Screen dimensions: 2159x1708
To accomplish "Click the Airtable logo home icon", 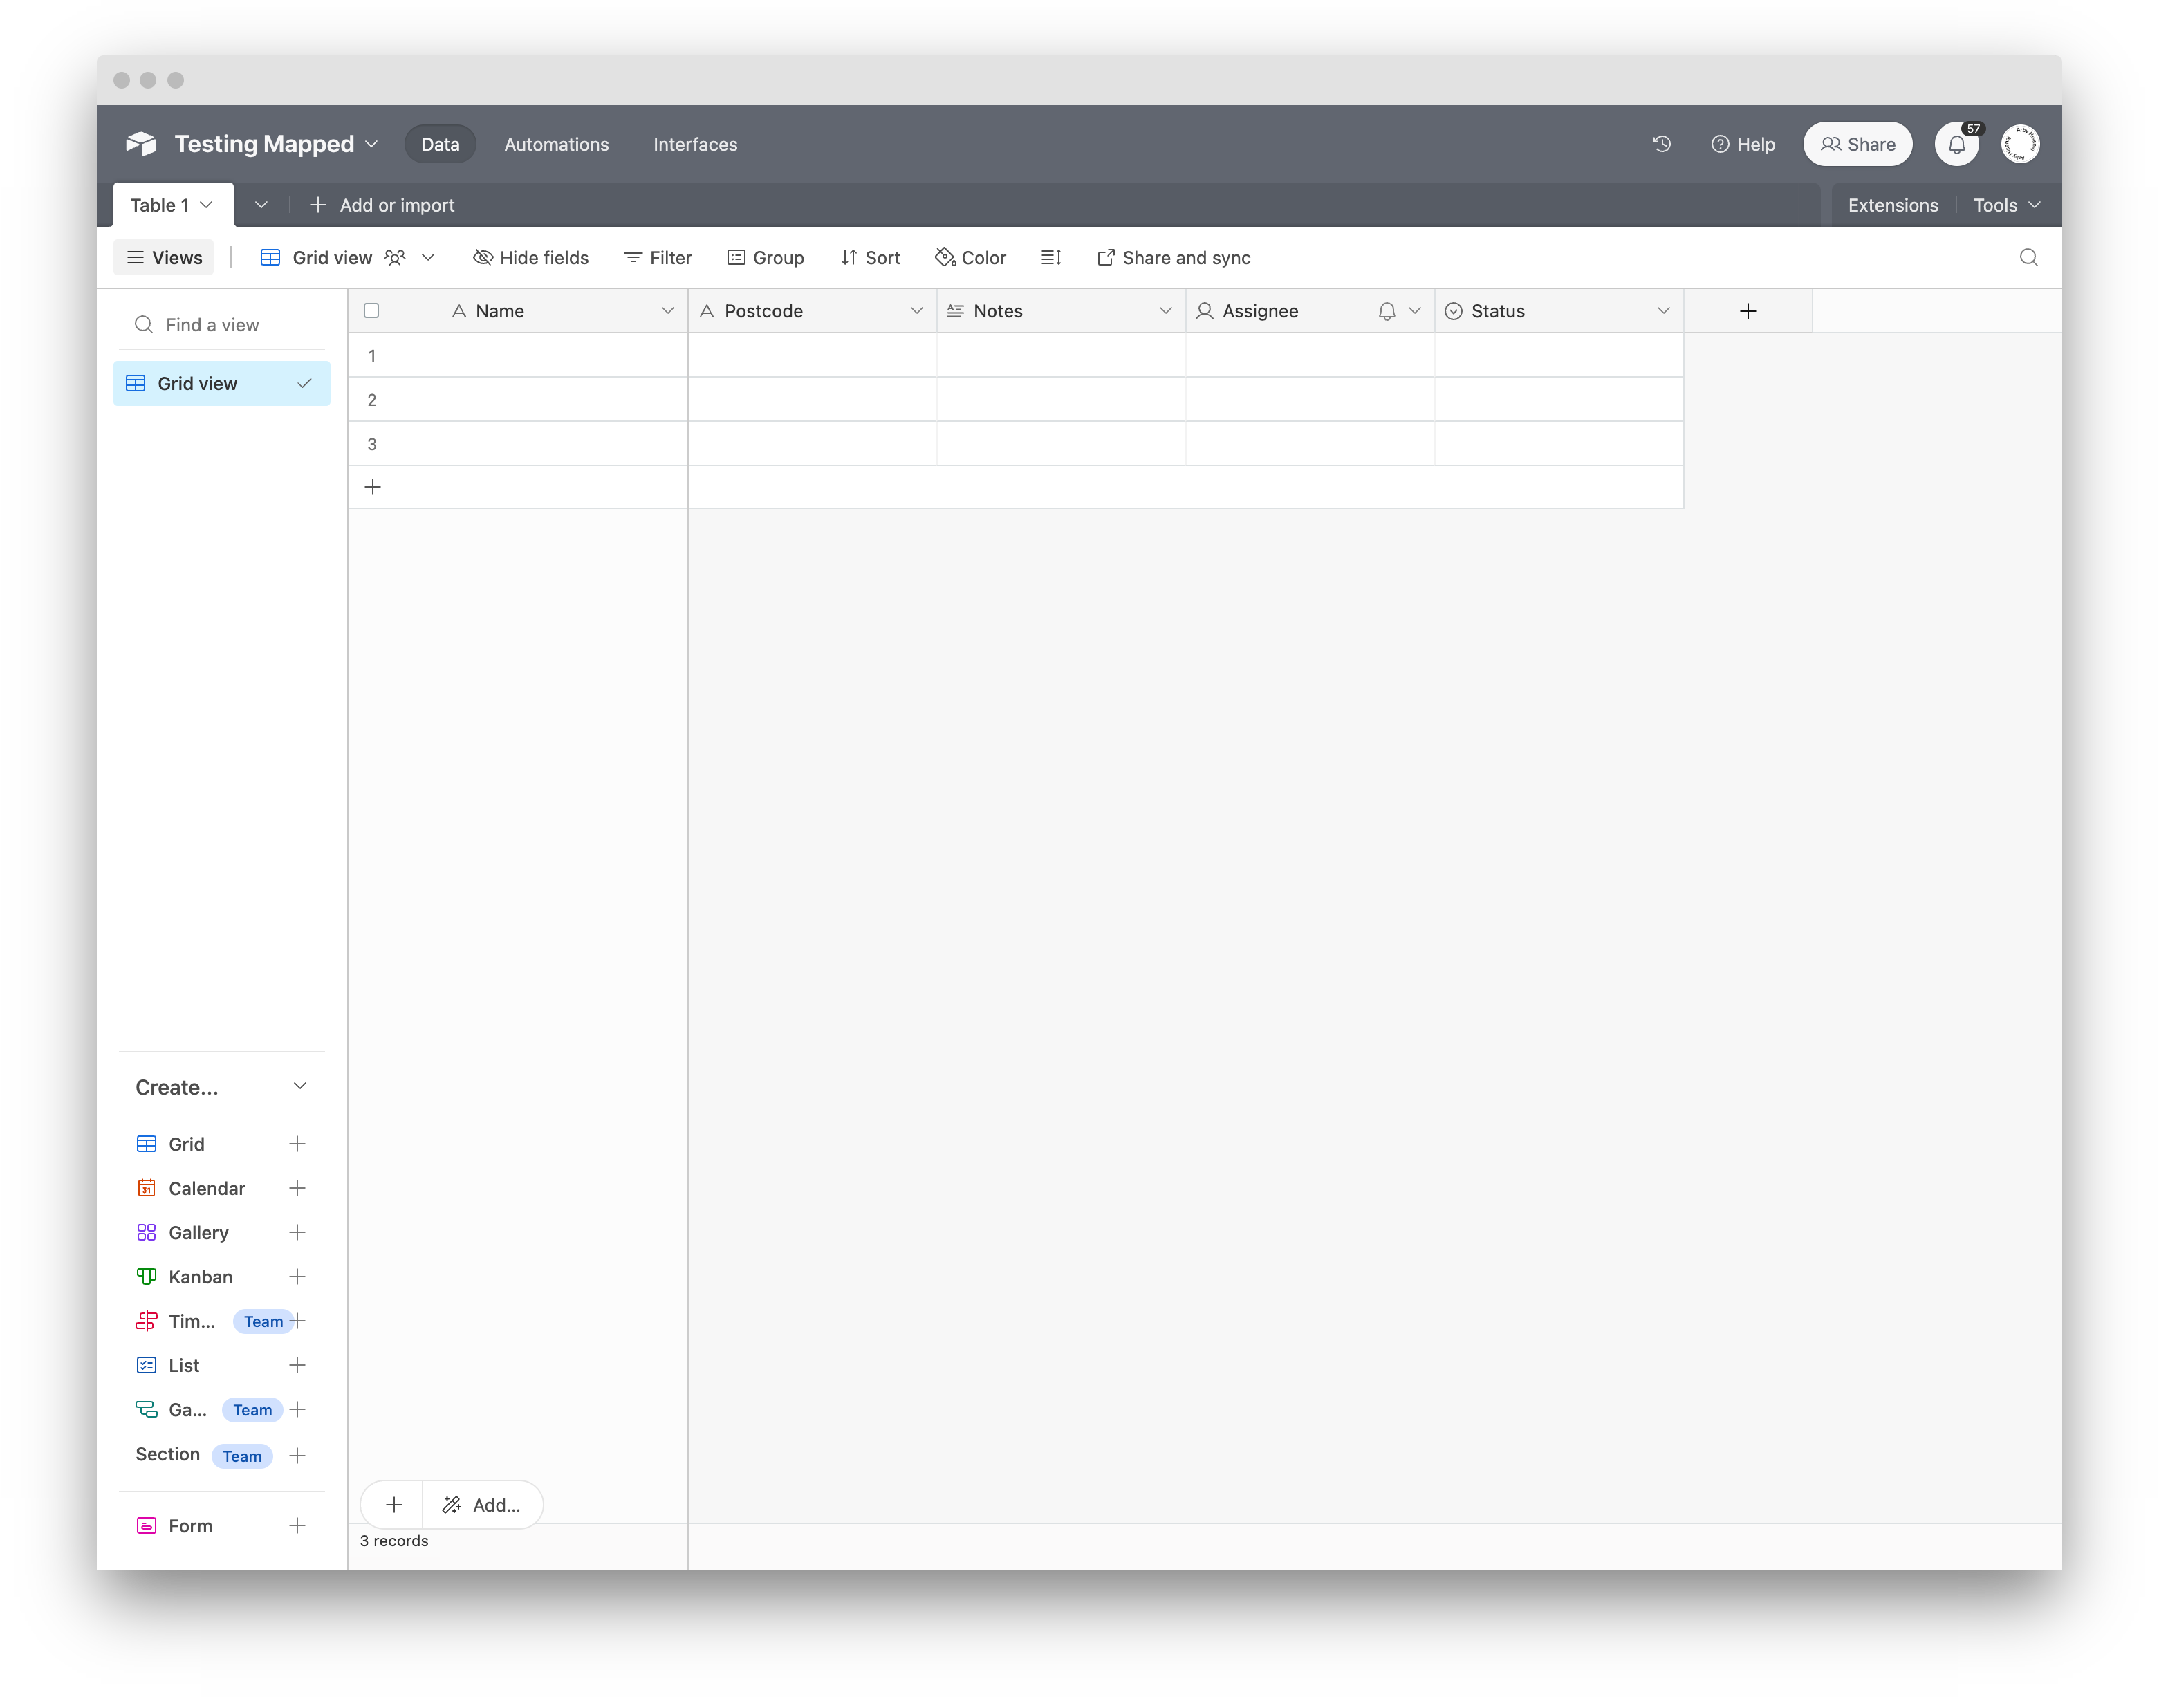I will (141, 144).
